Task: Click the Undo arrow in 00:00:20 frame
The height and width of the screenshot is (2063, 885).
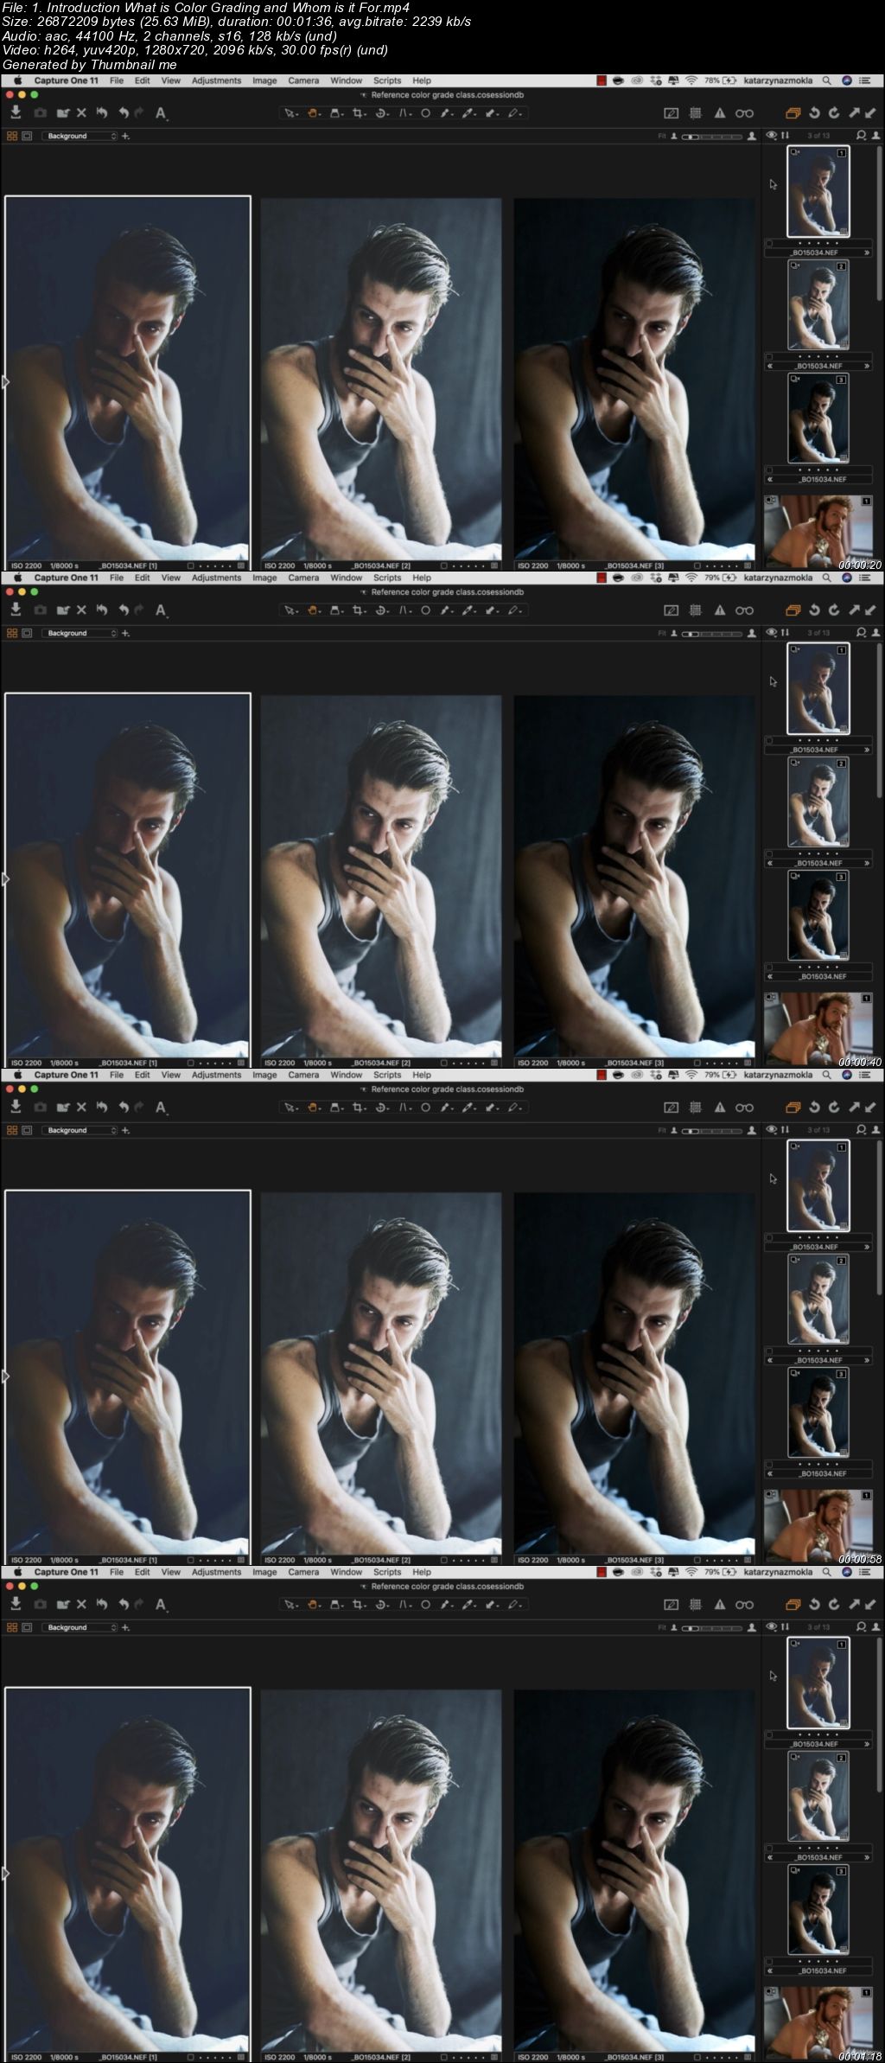Action: pos(123,112)
